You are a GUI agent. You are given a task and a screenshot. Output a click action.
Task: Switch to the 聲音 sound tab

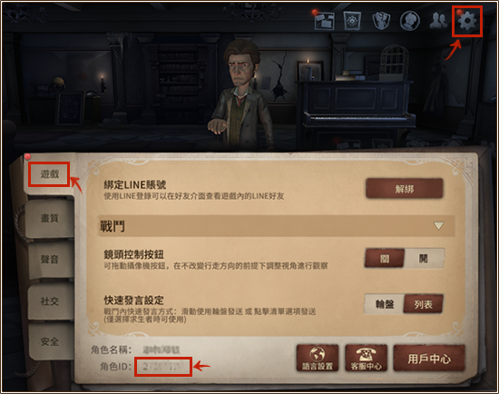click(50, 260)
